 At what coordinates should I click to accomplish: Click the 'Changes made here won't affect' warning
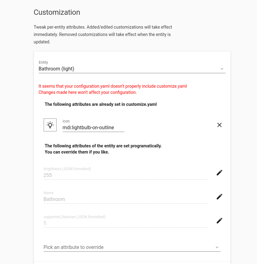point(88,92)
